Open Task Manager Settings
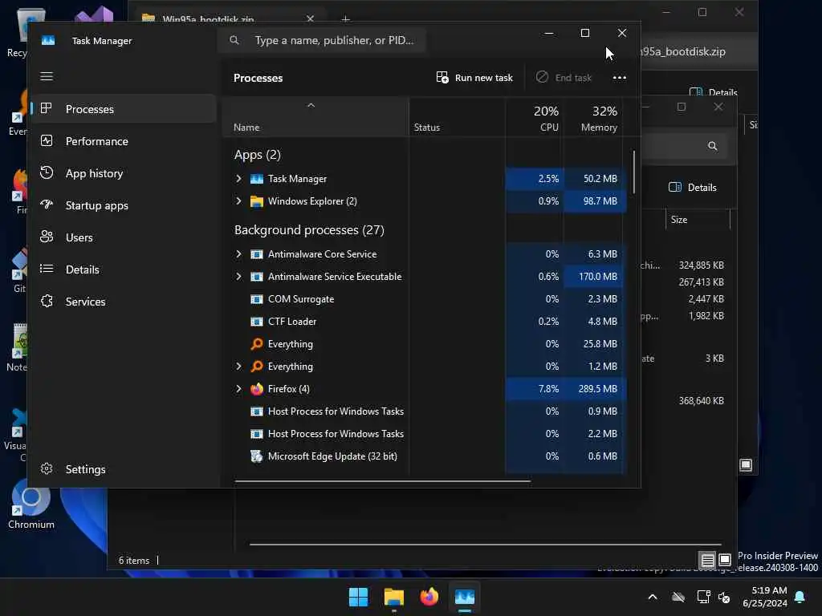Image resolution: width=822 pixels, height=616 pixels. [x=124, y=468]
